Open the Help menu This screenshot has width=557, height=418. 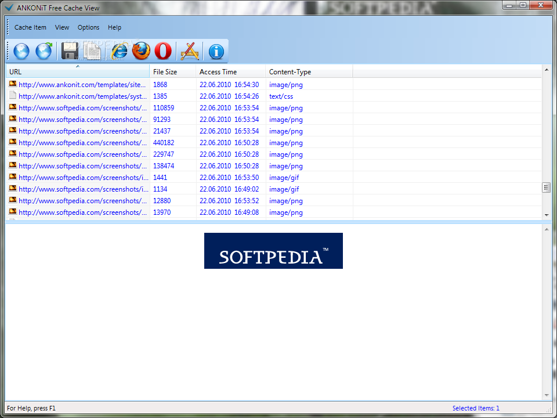114,27
